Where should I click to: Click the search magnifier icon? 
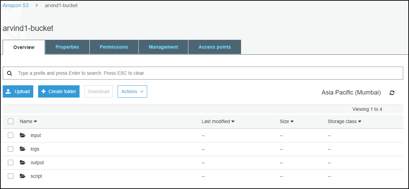click(10, 73)
